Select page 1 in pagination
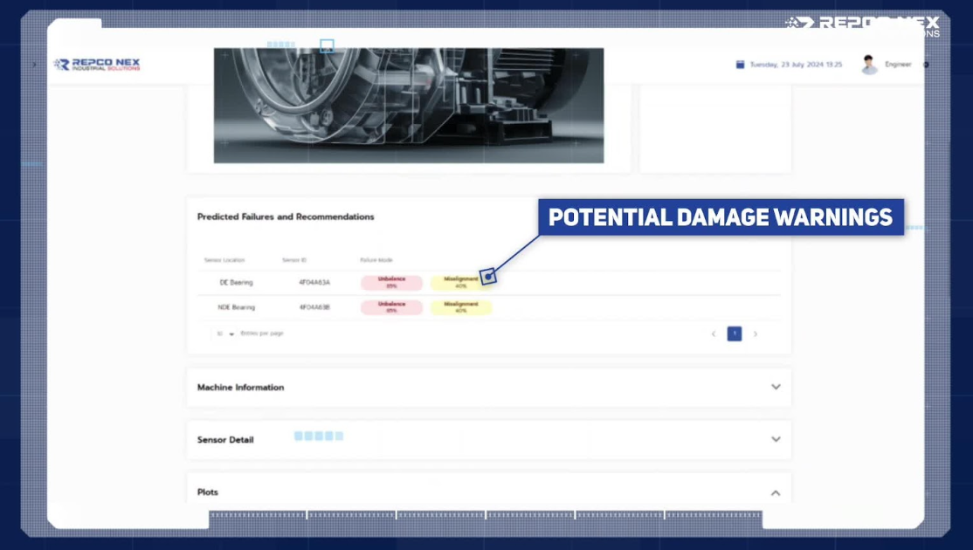 735,334
